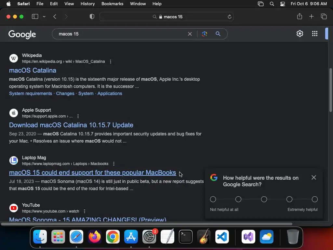The height and width of the screenshot is (250, 333).
Task: Open Finder from the Dock
Action: pyautogui.click(x=40, y=237)
